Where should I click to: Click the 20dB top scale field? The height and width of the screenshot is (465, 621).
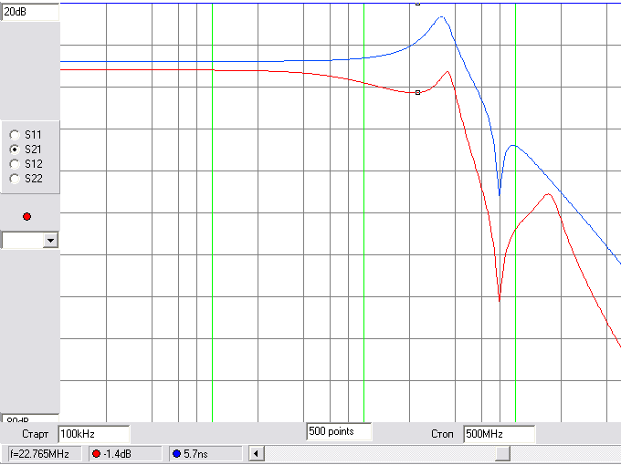pos(29,12)
